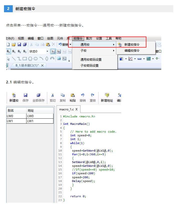Open the 配方 menu in menu bar
The height and width of the screenshot is (209, 177).
point(89,38)
